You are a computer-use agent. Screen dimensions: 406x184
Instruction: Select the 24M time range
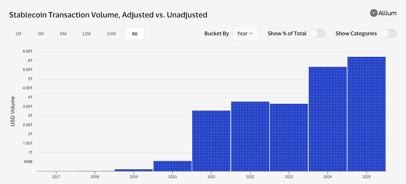[111, 33]
